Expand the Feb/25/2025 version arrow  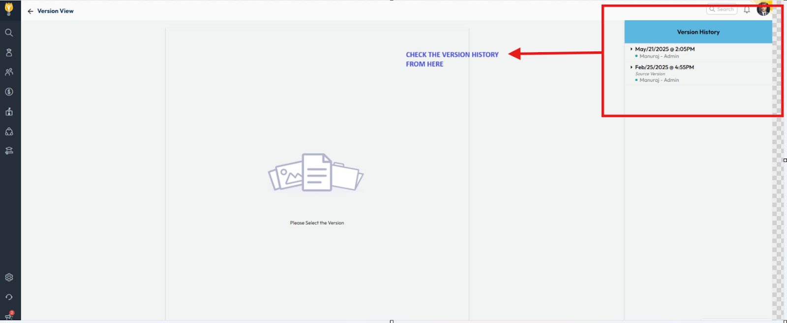point(631,67)
